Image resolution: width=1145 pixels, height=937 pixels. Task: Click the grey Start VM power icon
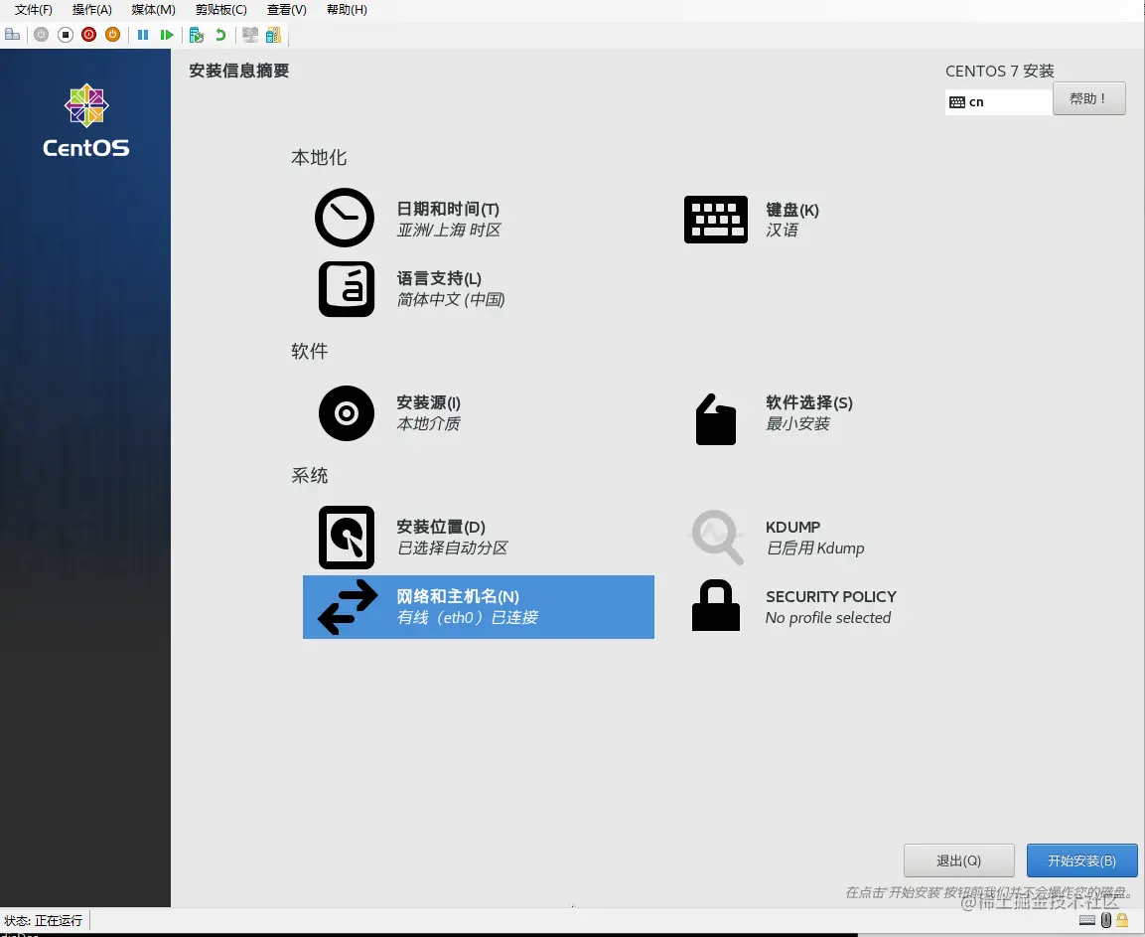click(x=41, y=35)
